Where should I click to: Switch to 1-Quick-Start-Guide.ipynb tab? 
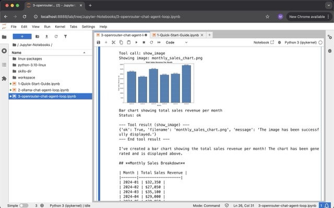pos(178,35)
